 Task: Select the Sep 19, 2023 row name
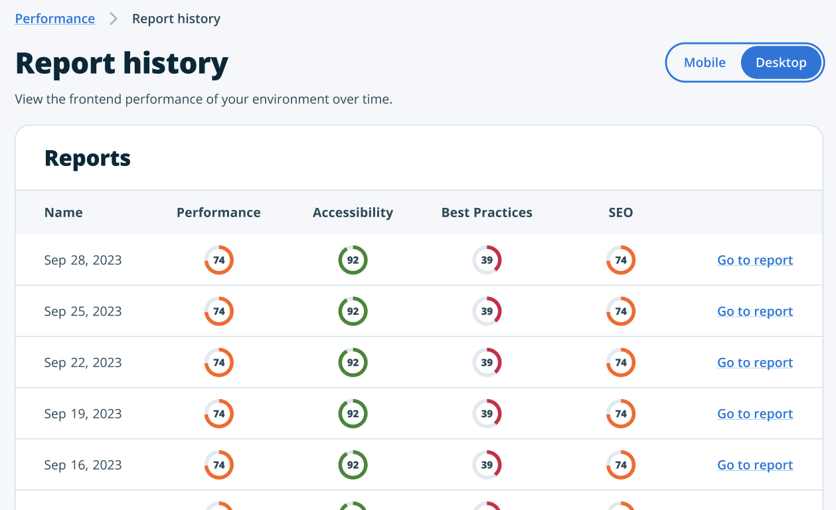[x=82, y=413]
